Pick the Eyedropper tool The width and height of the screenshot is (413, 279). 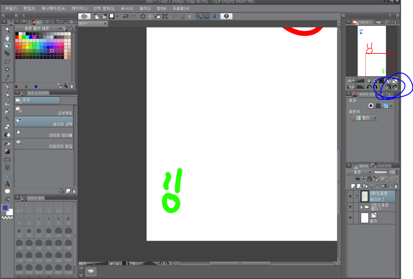pyautogui.click(x=7, y=78)
